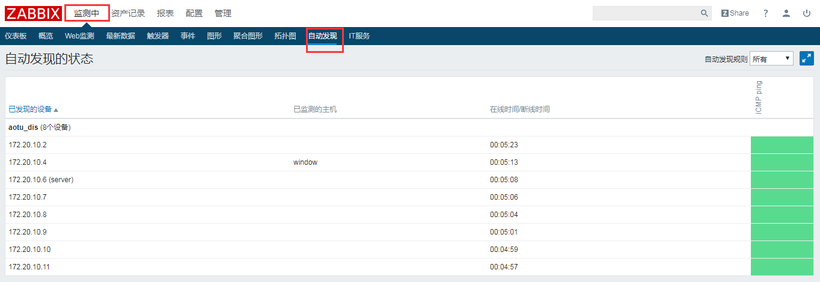Toggle fullscreen with the expand icon
The height and width of the screenshot is (282, 820).
tap(807, 58)
